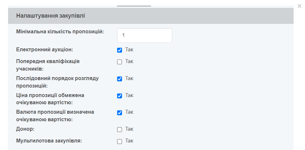
Task: Tick the Донор checkbox
Action: click(119, 129)
